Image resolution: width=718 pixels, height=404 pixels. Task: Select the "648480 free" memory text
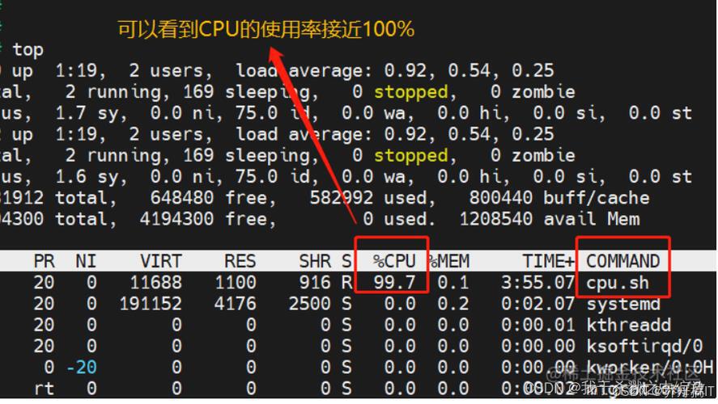click(212, 198)
